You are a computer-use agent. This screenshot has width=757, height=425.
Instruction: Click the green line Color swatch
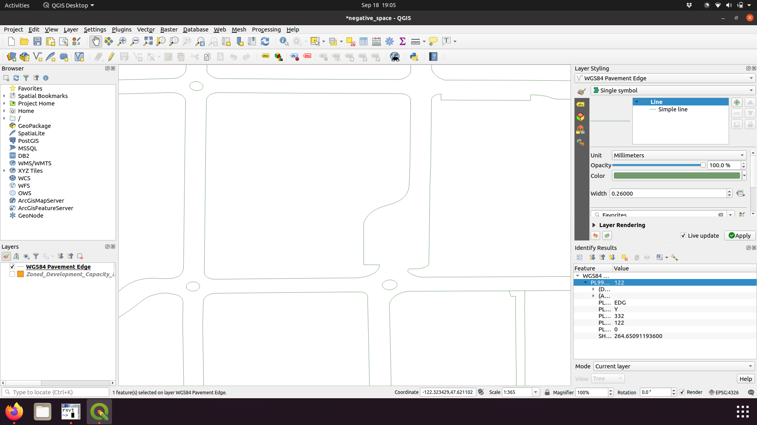[x=677, y=176]
